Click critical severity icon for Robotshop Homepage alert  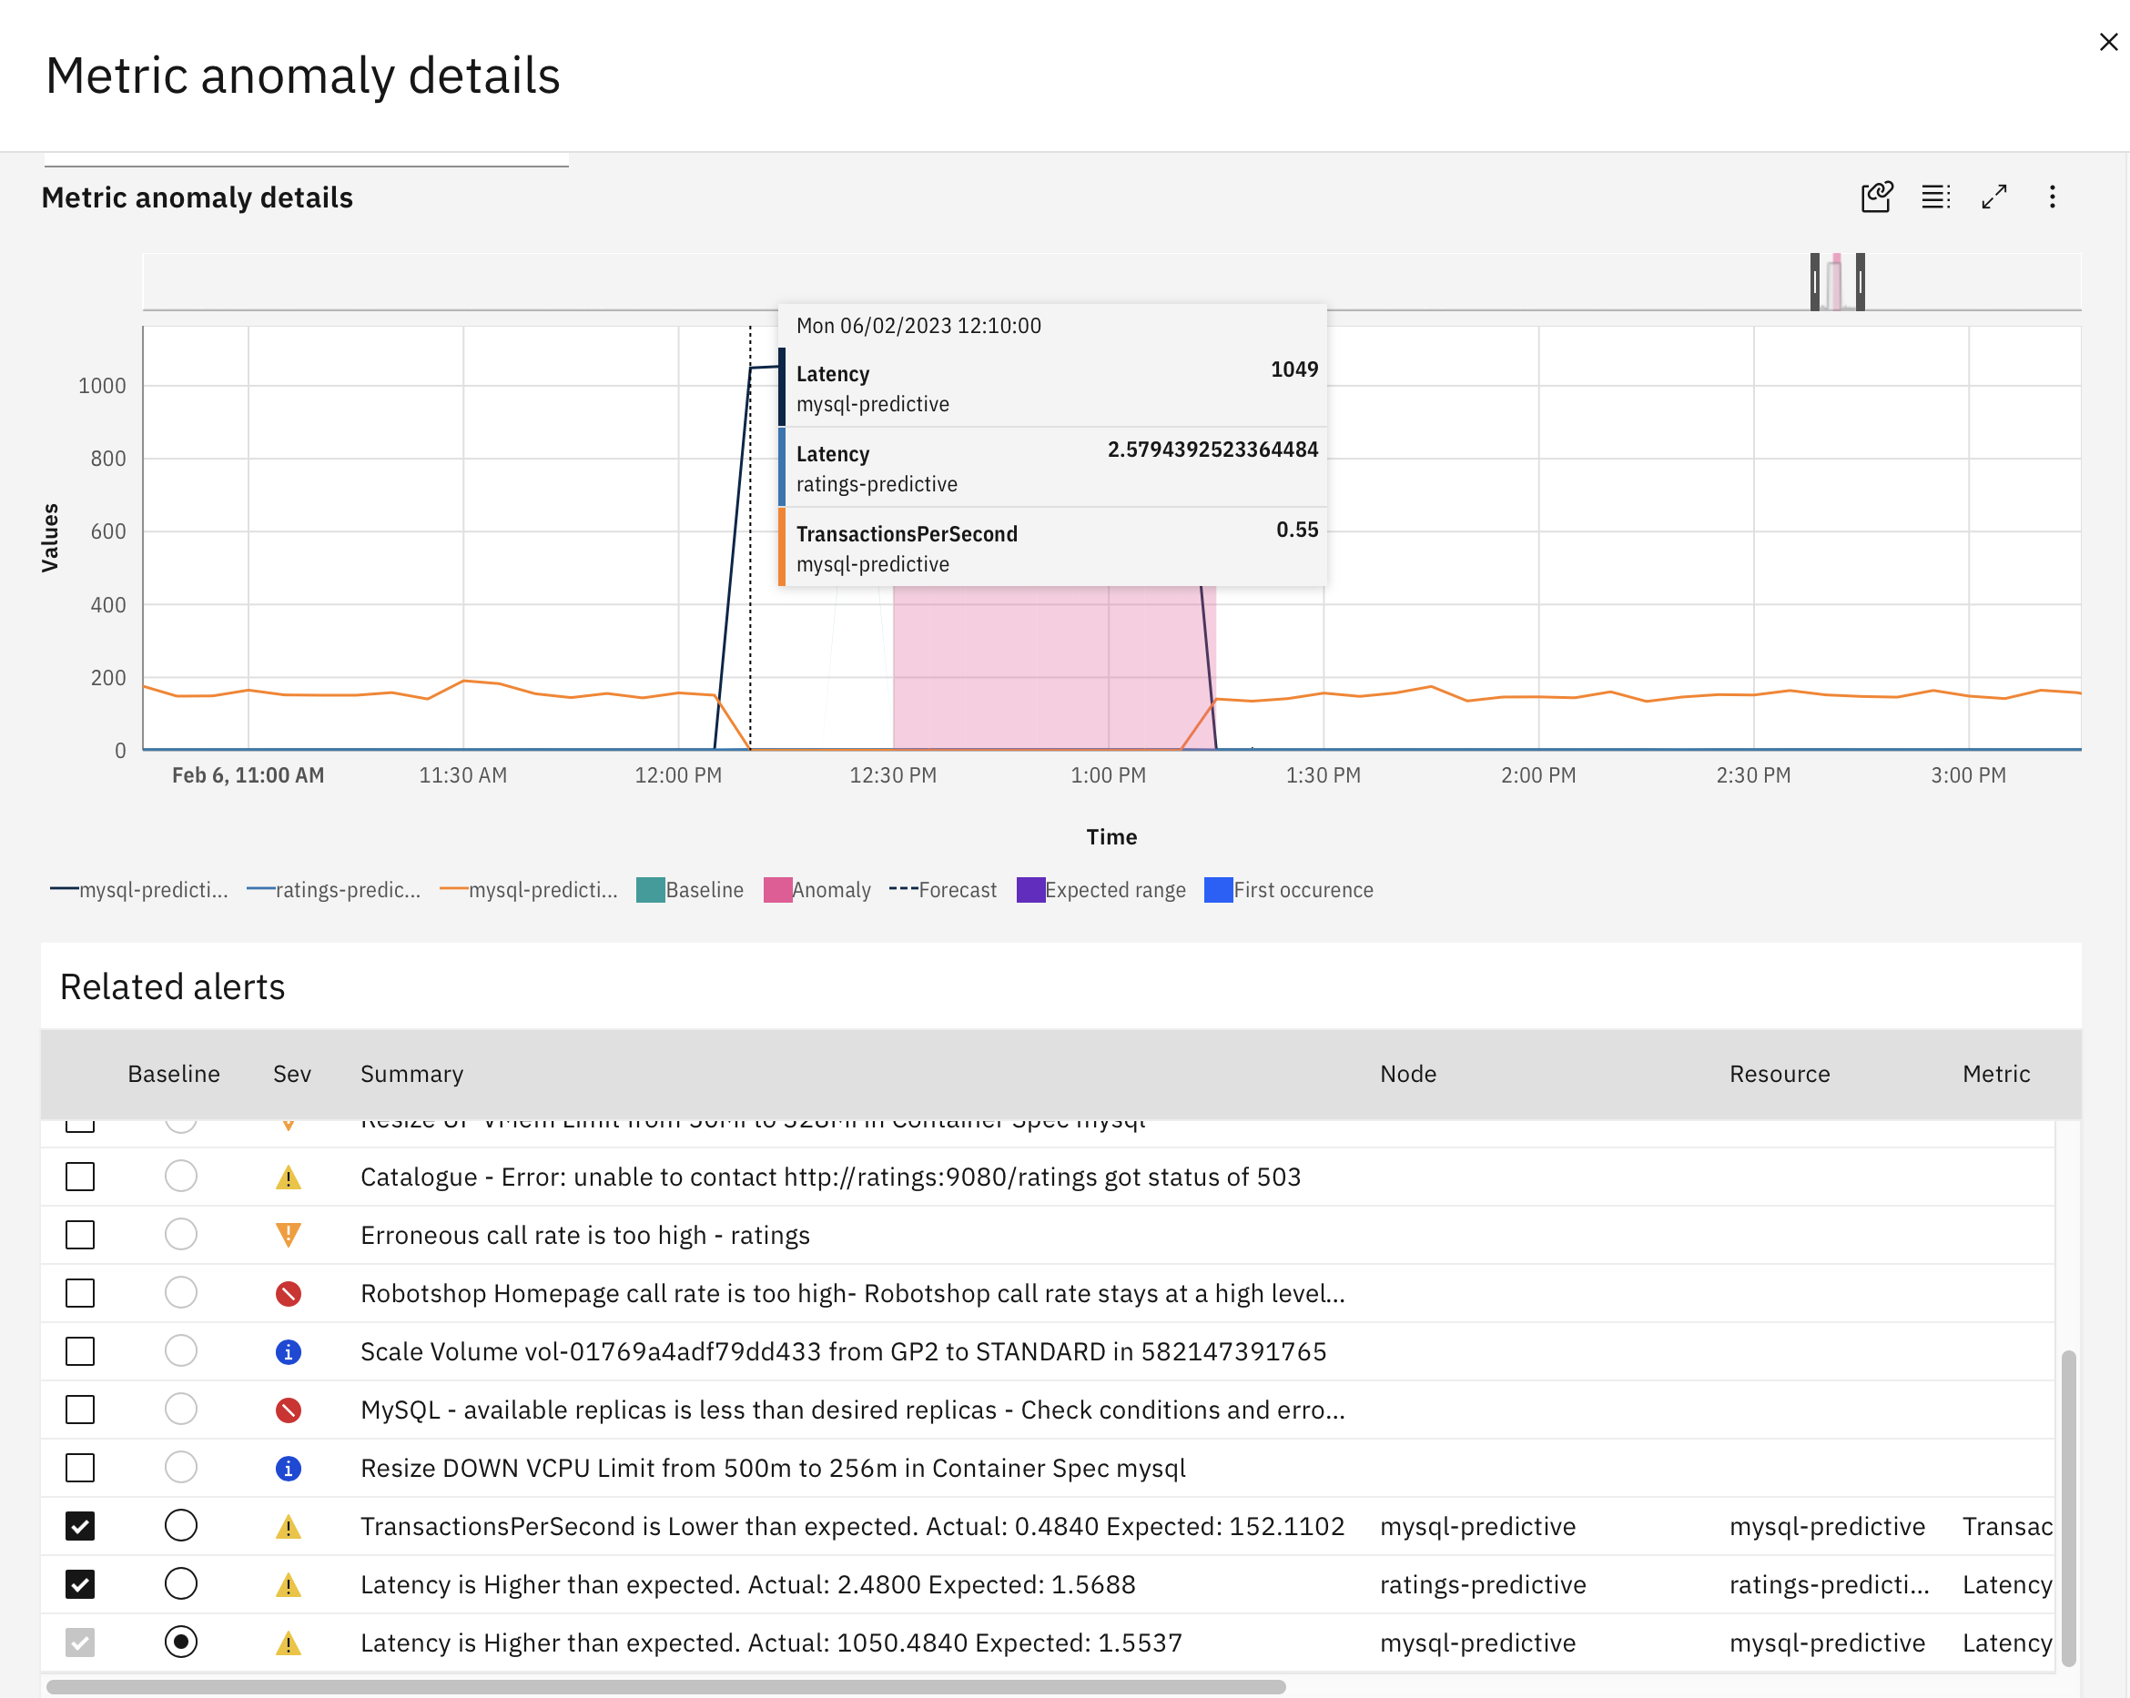pos(289,1293)
